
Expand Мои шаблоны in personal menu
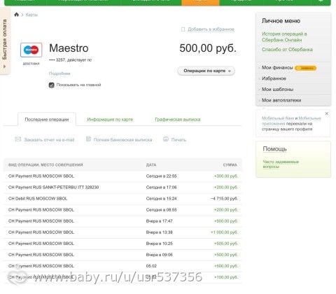(277, 90)
